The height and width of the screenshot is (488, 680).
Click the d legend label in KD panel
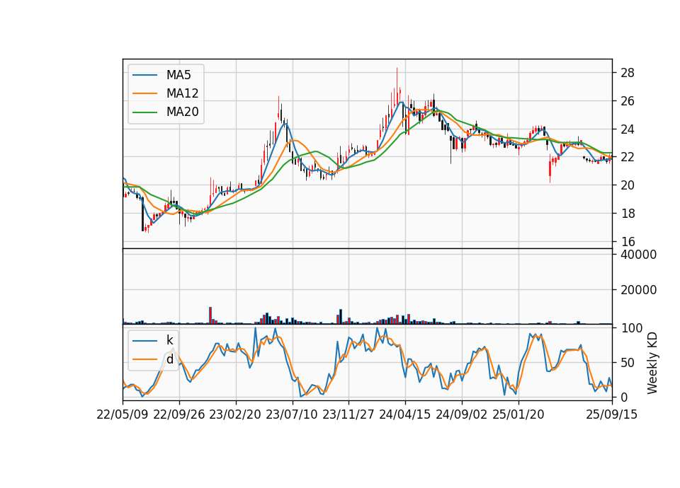point(170,359)
